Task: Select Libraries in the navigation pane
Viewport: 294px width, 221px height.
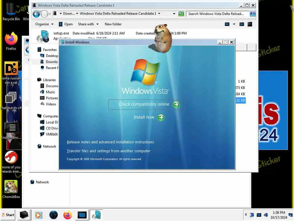Action: [x=47, y=80]
